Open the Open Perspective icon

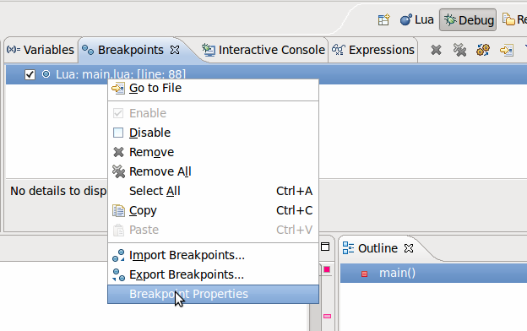click(383, 19)
